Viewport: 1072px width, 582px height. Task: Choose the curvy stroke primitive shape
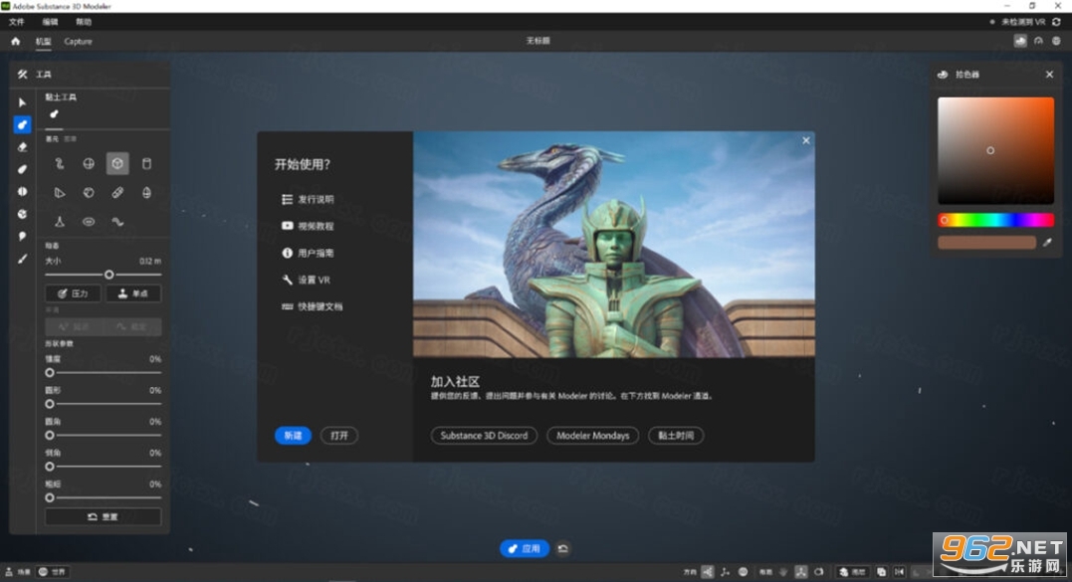click(60, 163)
